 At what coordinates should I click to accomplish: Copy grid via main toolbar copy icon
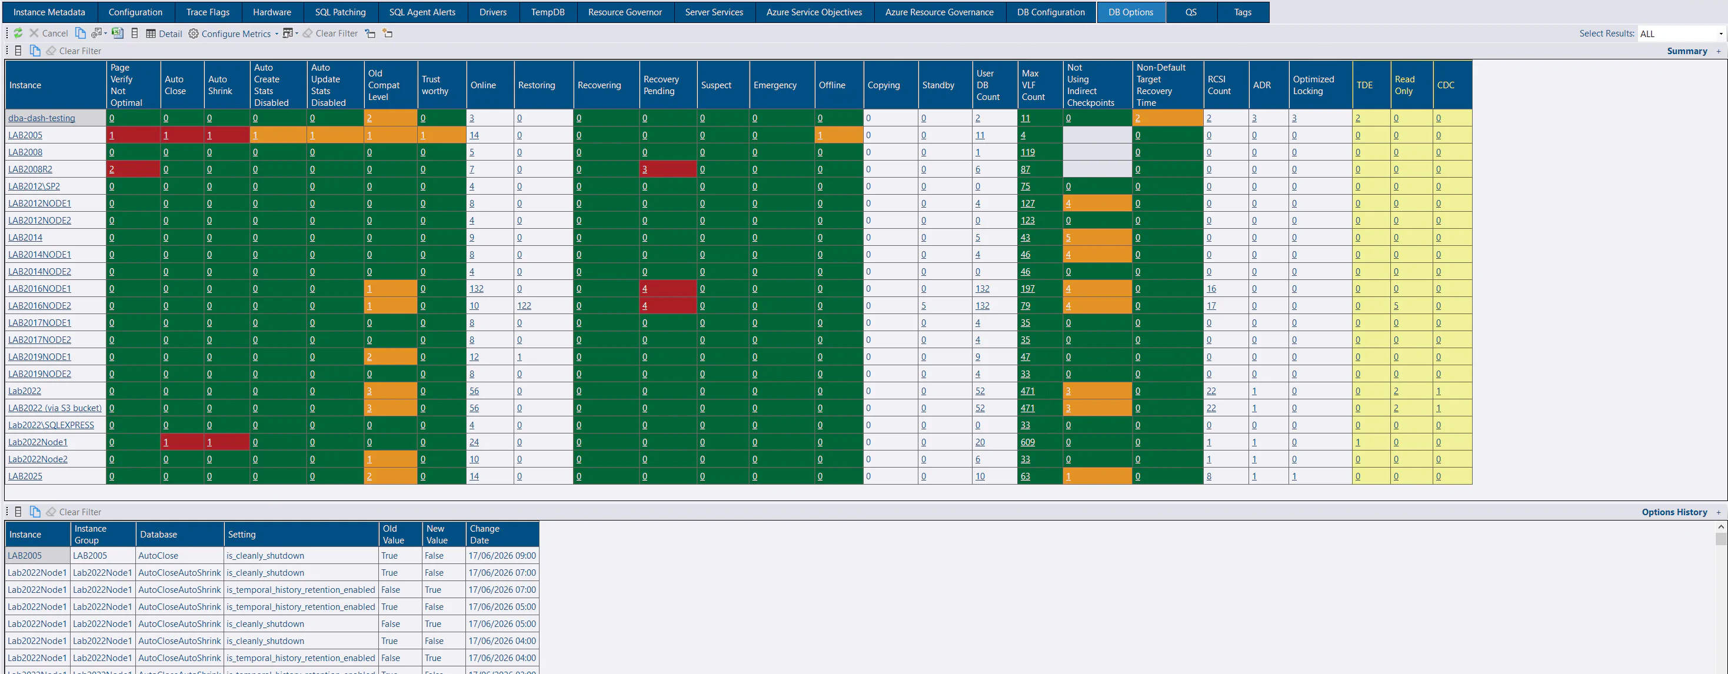click(x=80, y=33)
